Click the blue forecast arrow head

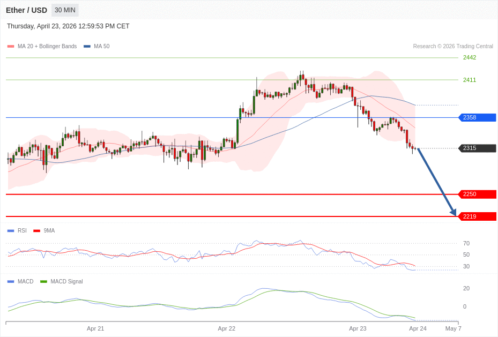453,212
